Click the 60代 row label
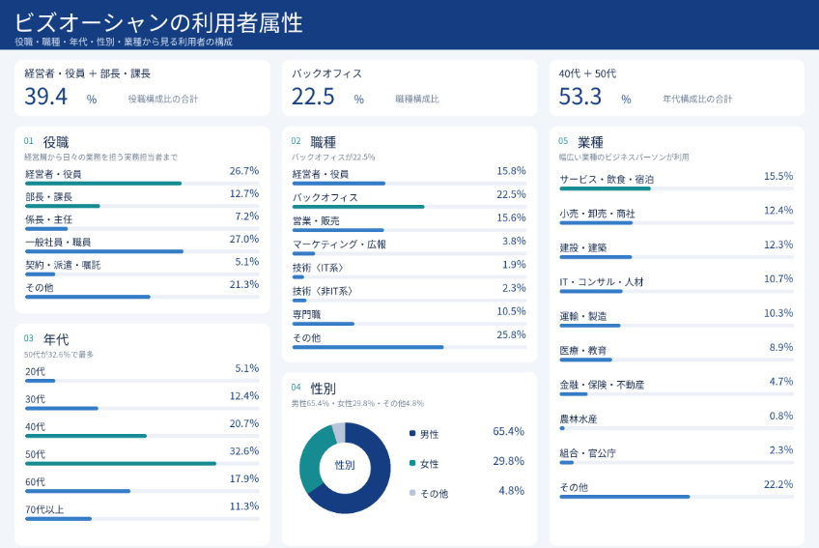This screenshot has width=819, height=548. [35, 481]
